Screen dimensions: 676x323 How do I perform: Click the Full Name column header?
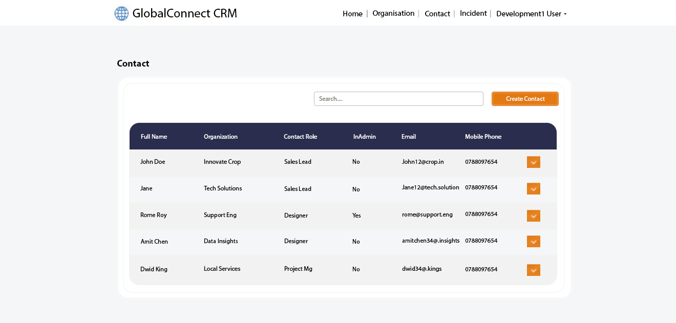pos(154,137)
